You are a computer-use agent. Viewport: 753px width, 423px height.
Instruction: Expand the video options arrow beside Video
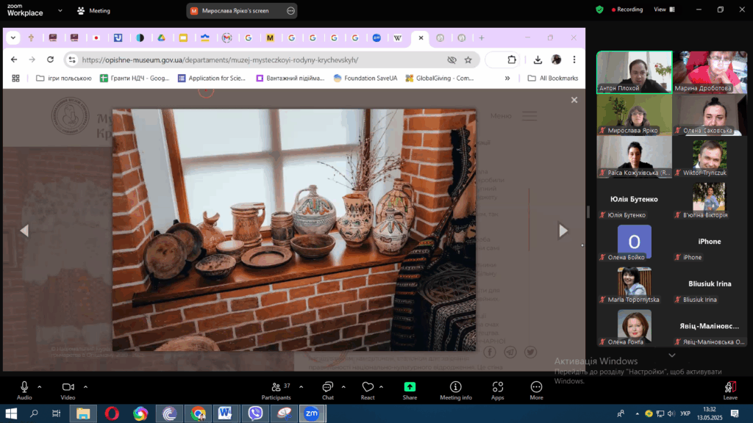tap(85, 386)
